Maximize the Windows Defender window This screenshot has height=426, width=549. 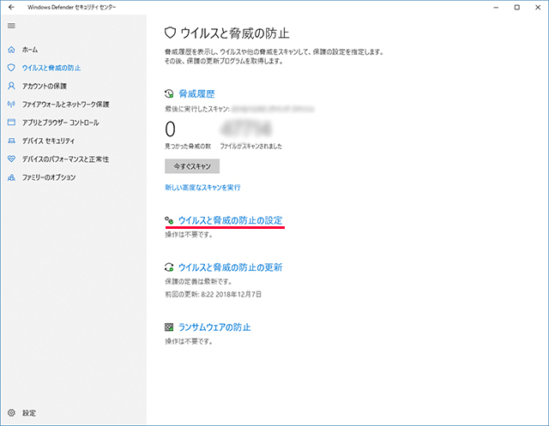point(516,7)
